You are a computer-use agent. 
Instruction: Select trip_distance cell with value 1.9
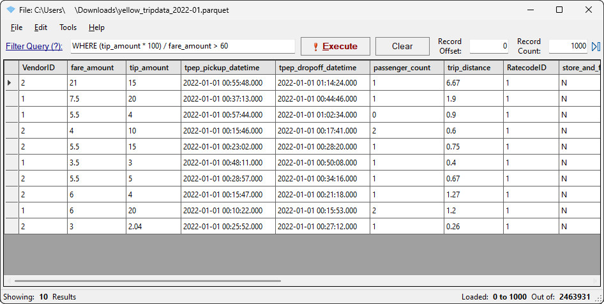tap(473, 98)
